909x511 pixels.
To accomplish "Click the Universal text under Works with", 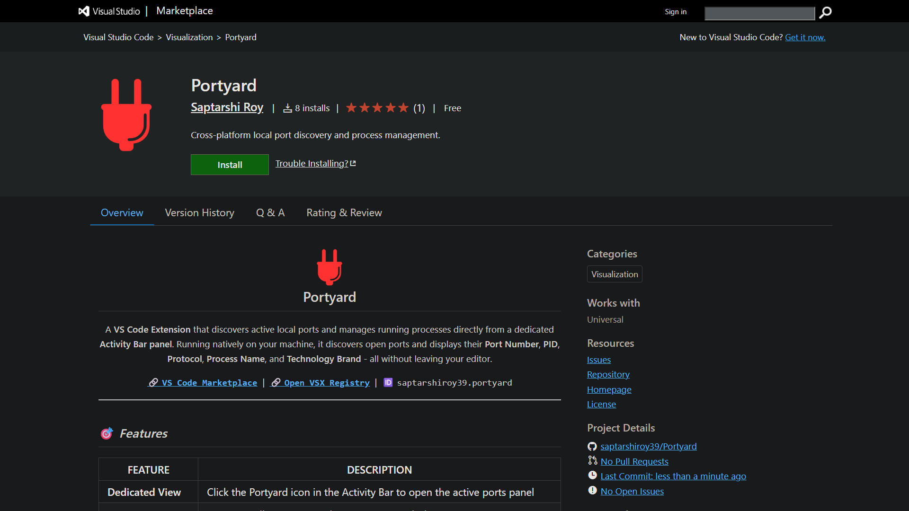I will (605, 320).
